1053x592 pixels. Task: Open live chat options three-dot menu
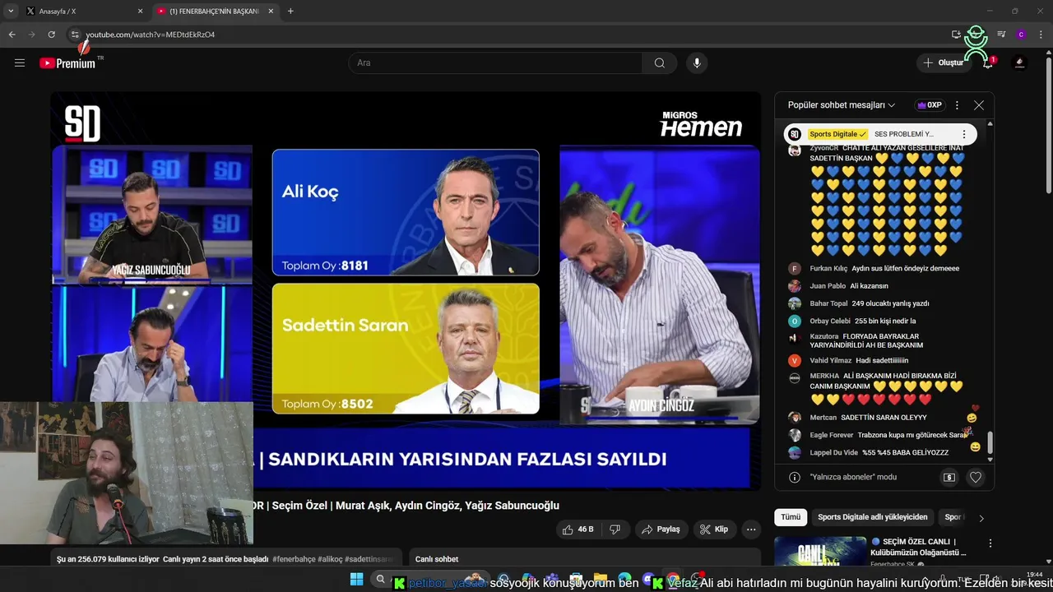[x=957, y=105]
